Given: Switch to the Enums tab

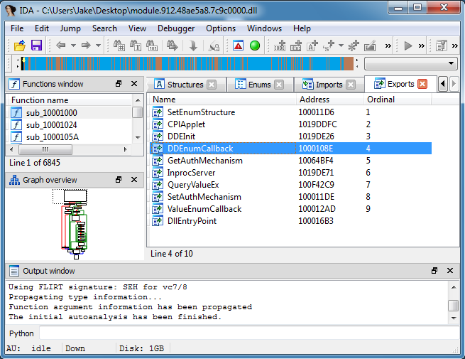Looking at the screenshot, I should (x=259, y=85).
